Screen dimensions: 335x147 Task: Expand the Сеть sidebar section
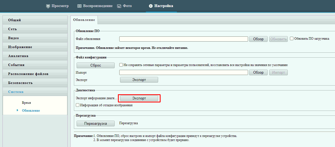click(35, 29)
